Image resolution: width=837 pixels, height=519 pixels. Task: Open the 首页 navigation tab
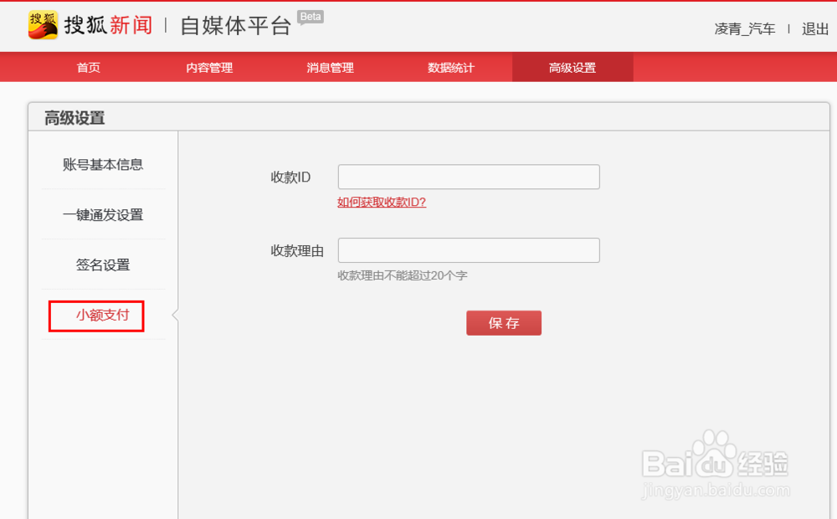pyautogui.click(x=88, y=67)
